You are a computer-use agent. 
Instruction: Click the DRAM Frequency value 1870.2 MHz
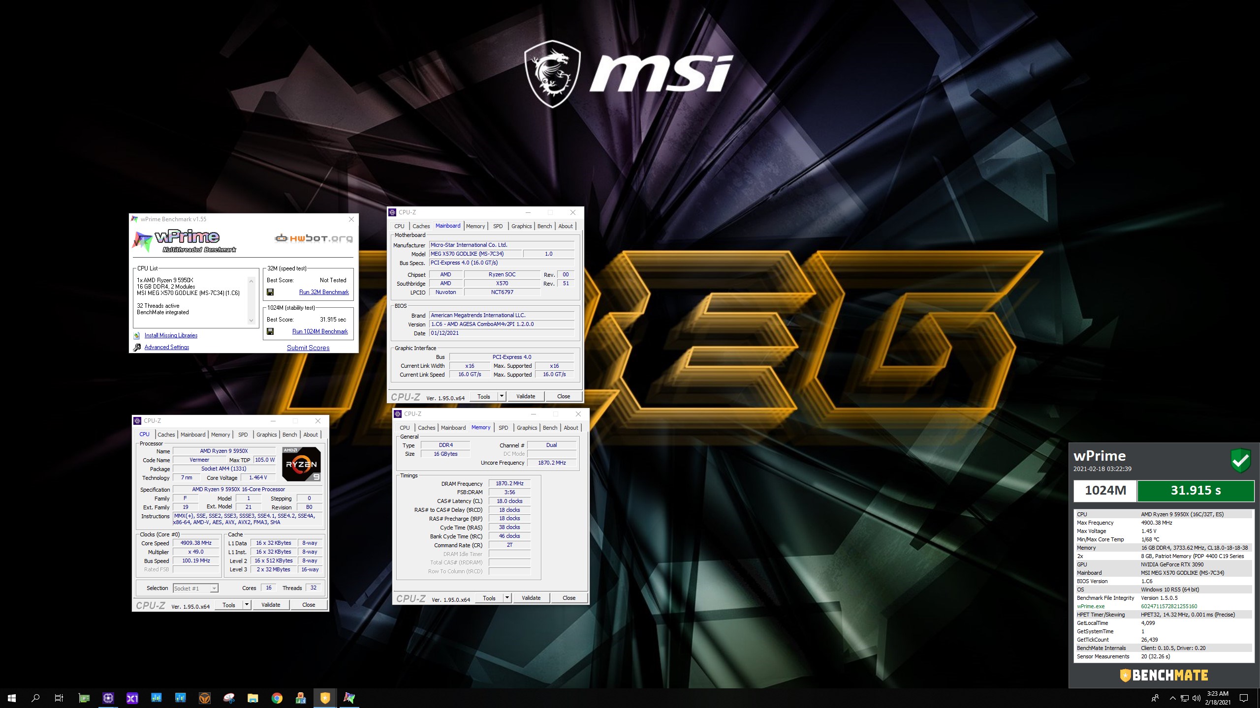point(509,483)
